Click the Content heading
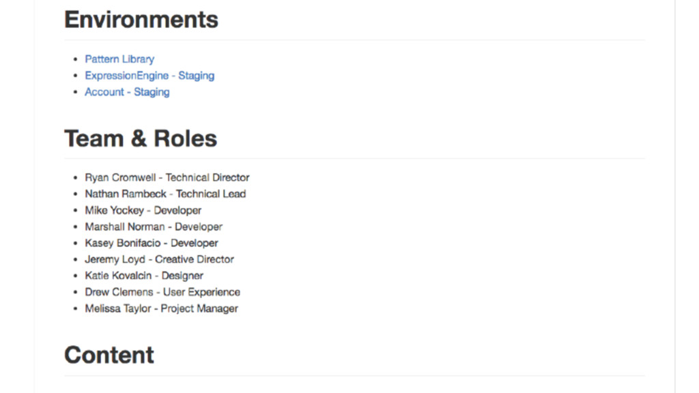 point(109,355)
